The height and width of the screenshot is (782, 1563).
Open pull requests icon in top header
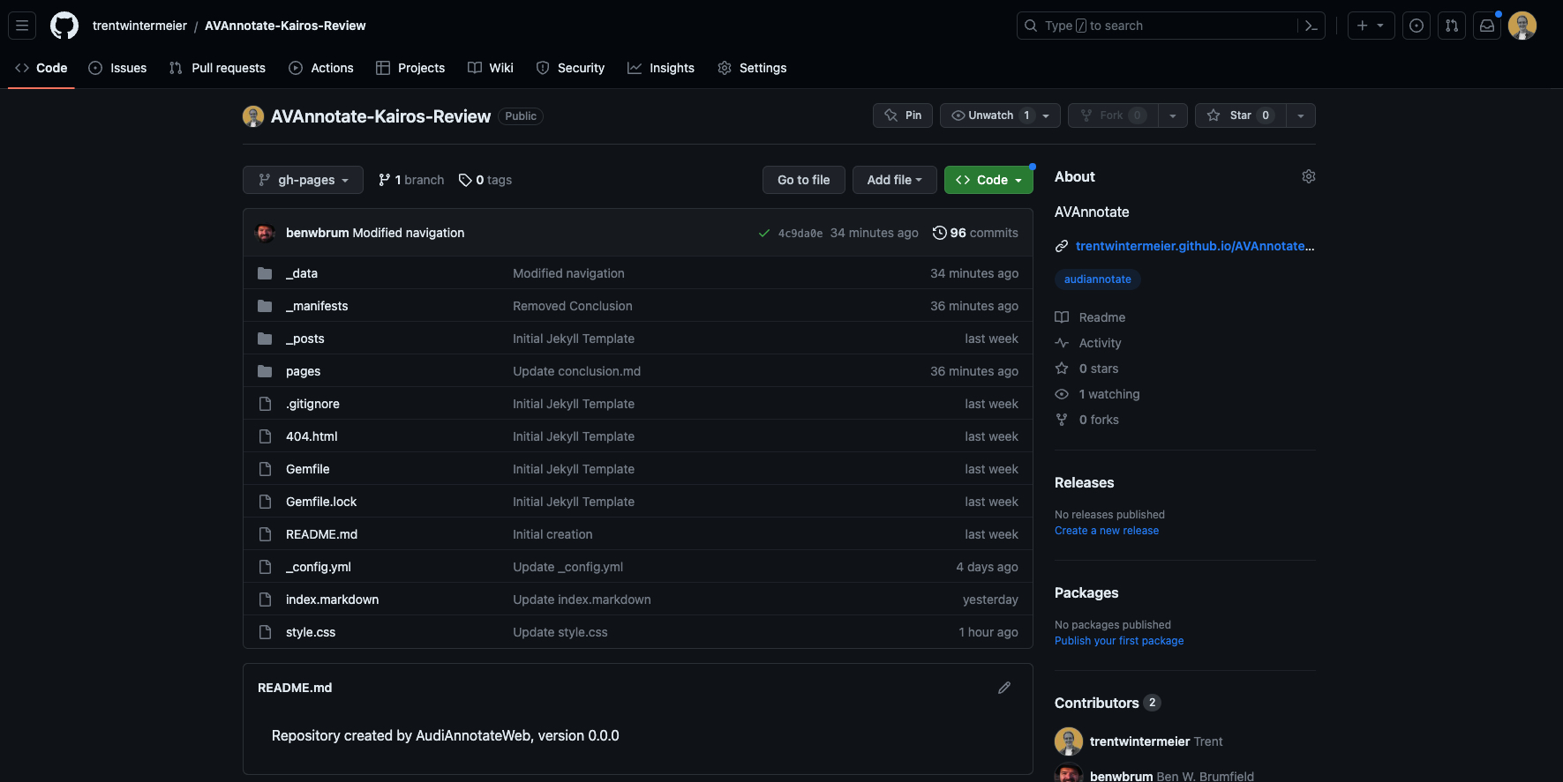[x=1452, y=26]
